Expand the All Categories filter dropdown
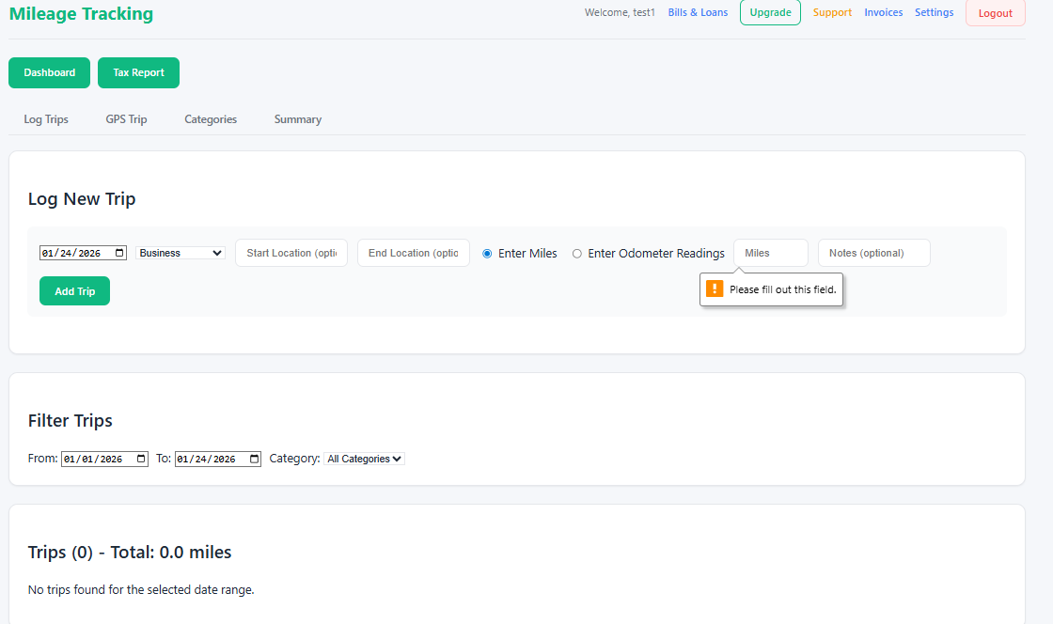Image resolution: width=1053 pixels, height=624 pixels. click(x=364, y=459)
